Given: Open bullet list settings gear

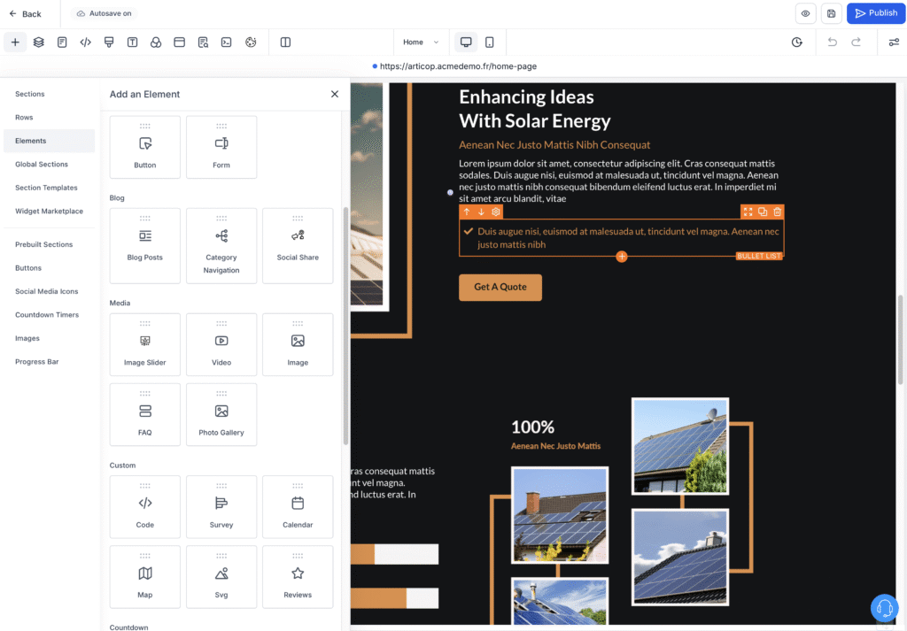Looking at the screenshot, I should (x=496, y=212).
